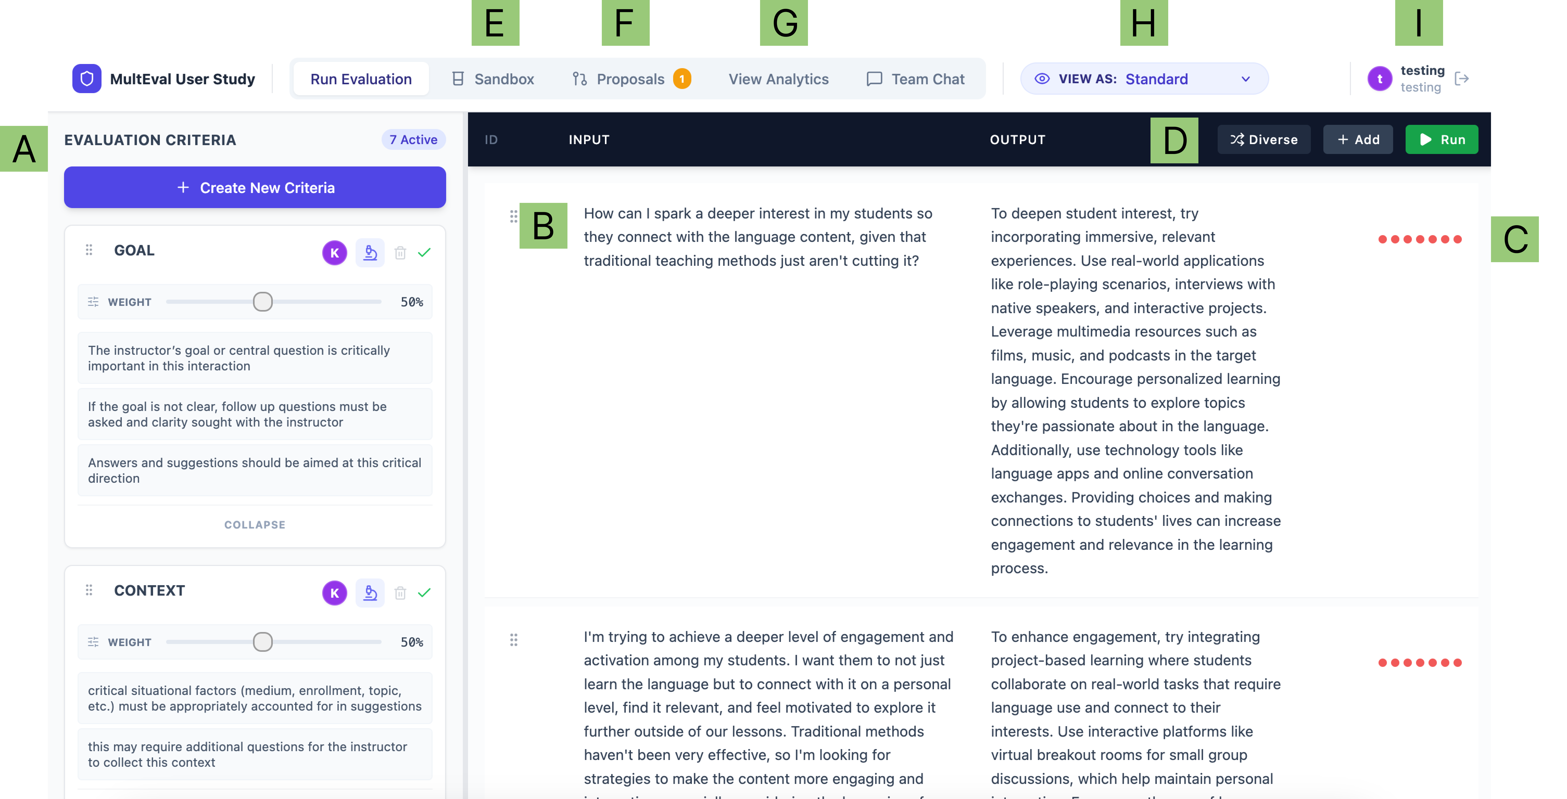Image resolution: width=1567 pixels, height=799 pixels.
Task: Click the second output about enhancing engagement
Action: click(x=1136, y=714)
